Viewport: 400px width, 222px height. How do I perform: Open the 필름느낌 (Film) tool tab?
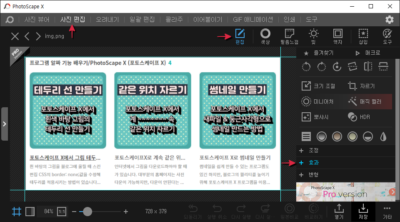click(x=289, y=37)
